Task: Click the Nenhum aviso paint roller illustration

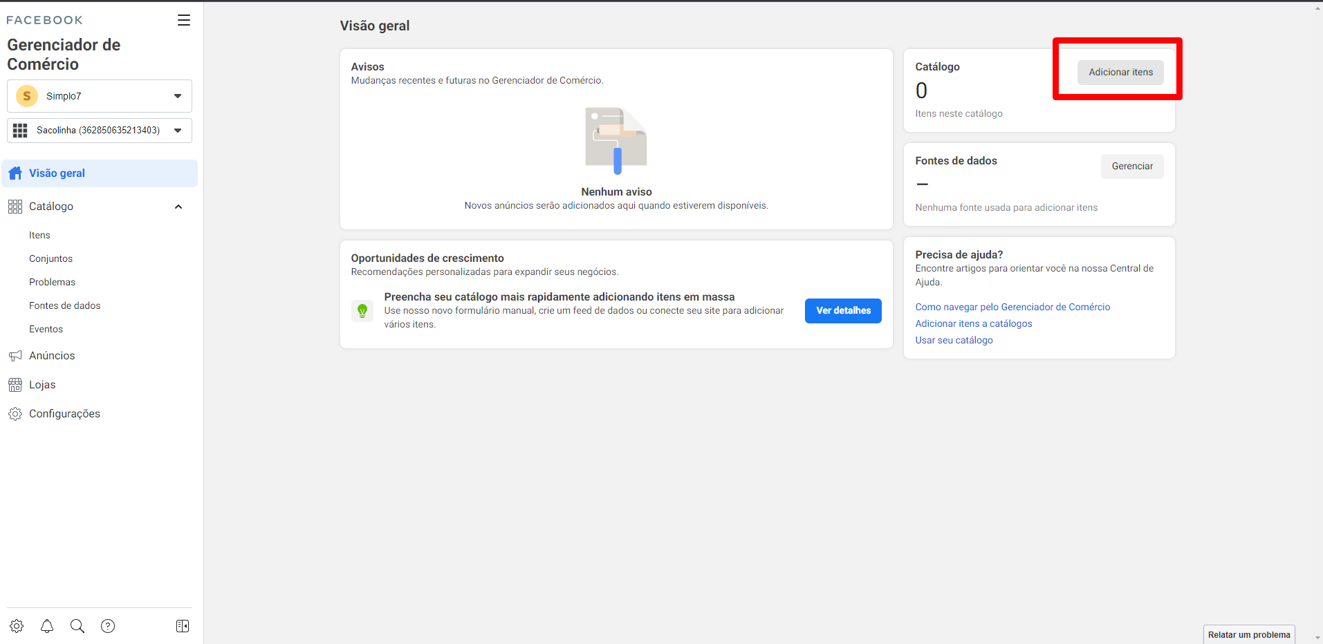Action: click(616, 141)
